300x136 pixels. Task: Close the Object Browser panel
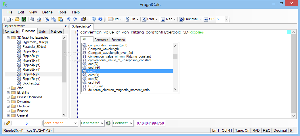pyautogui.click(x=66, y=26)
